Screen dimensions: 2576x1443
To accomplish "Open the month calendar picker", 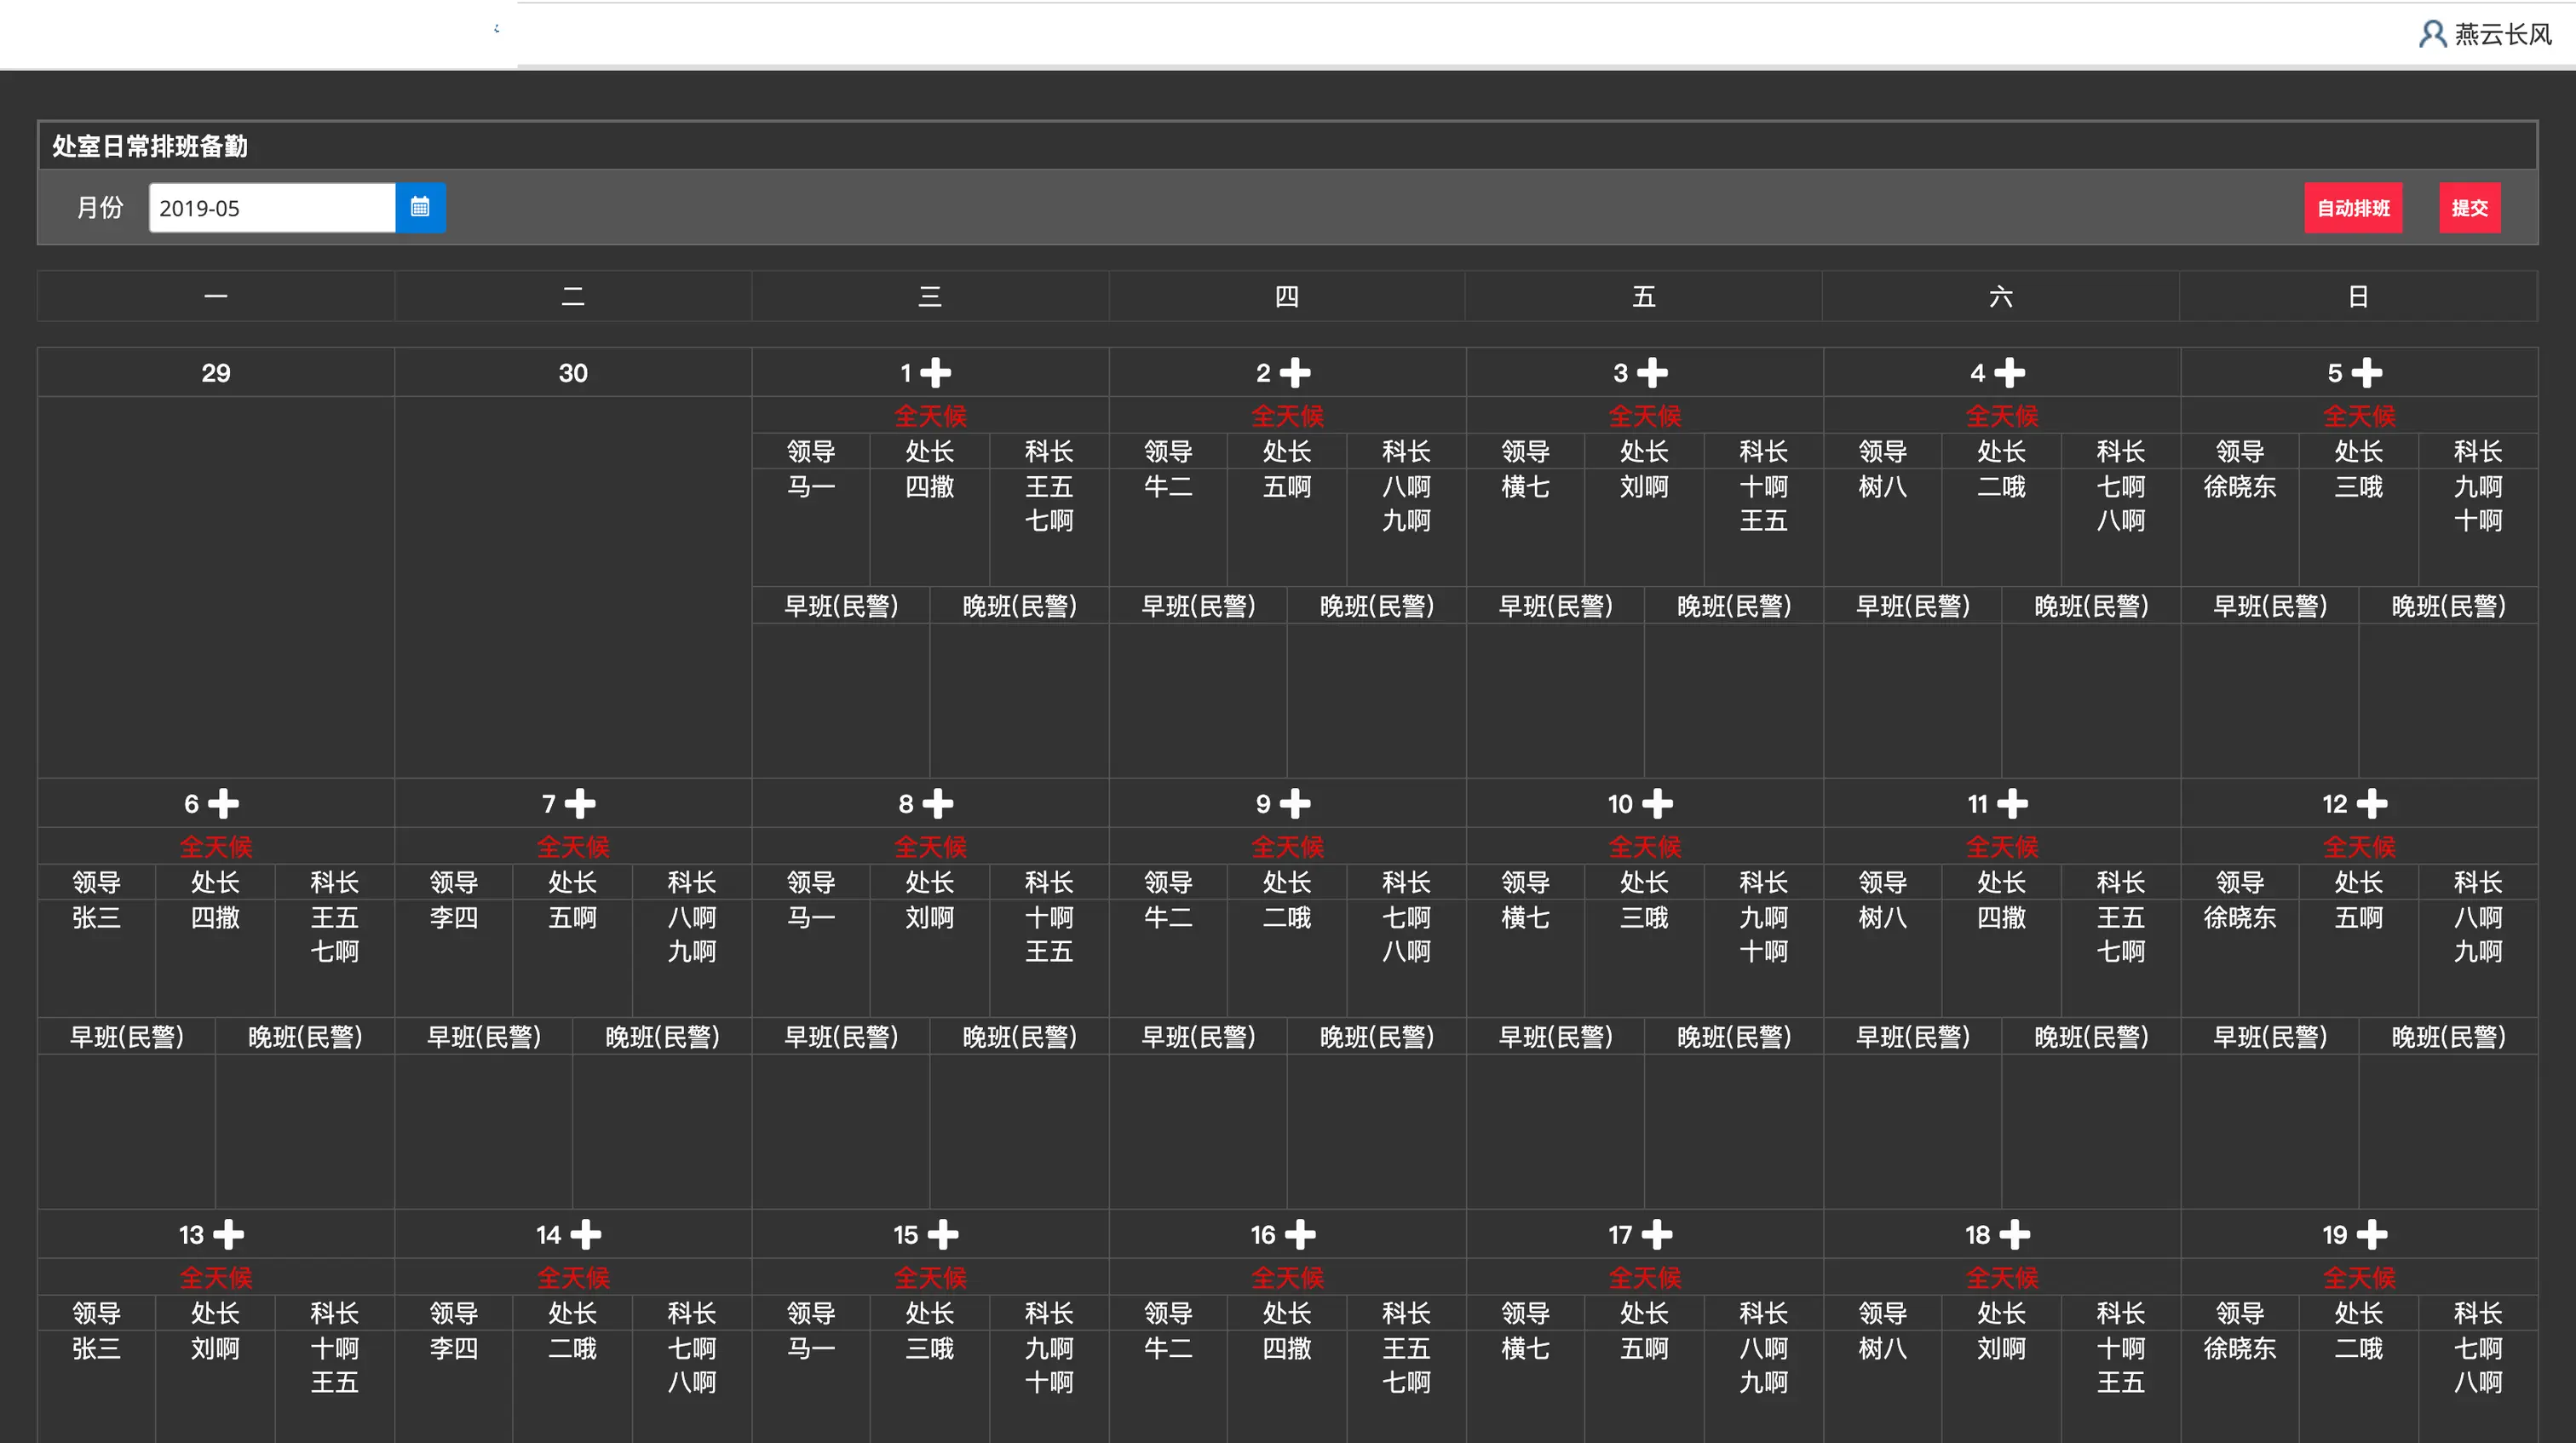I will pos(420,207).
